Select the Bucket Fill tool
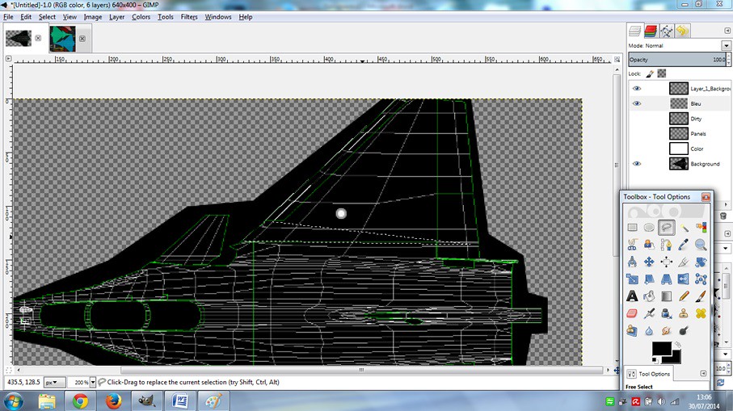 649,296
